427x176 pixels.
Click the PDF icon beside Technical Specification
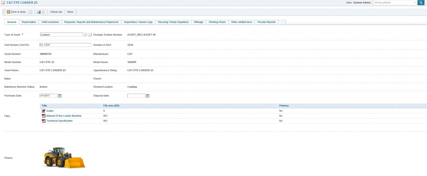pyautogui.click(x=44, y=121)
